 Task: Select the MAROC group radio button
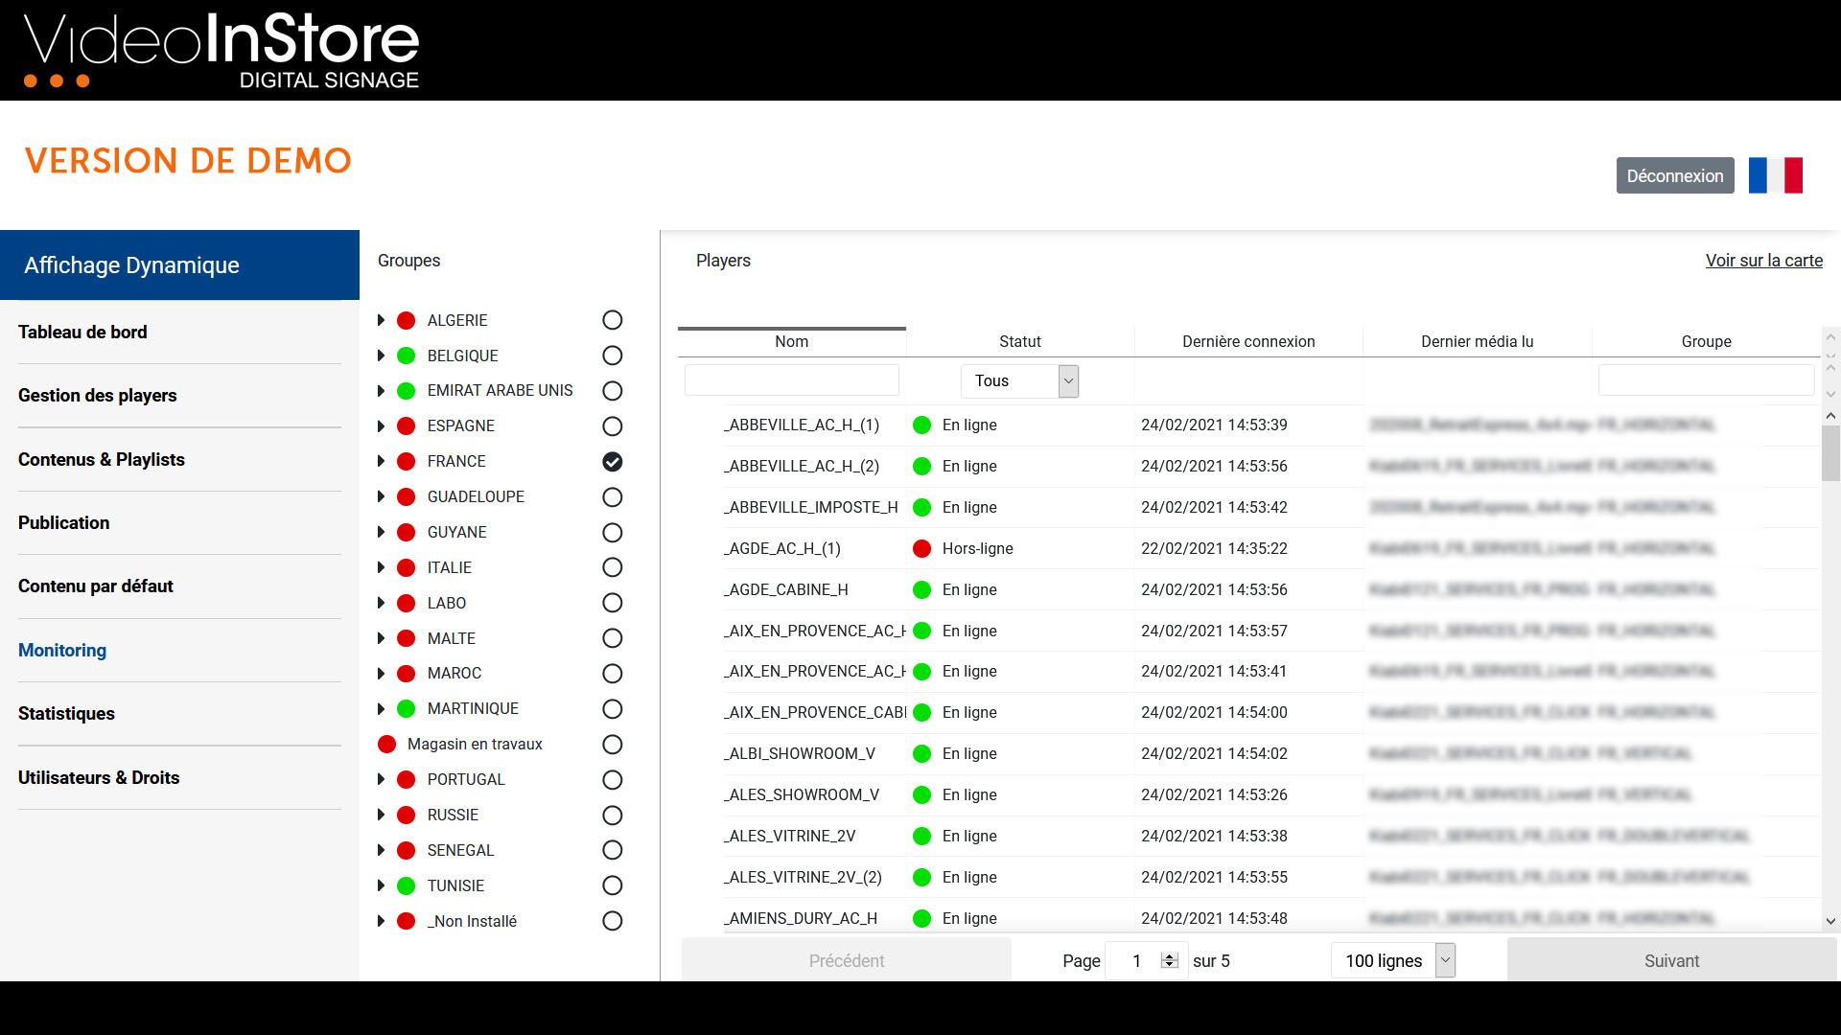point(612,674)
